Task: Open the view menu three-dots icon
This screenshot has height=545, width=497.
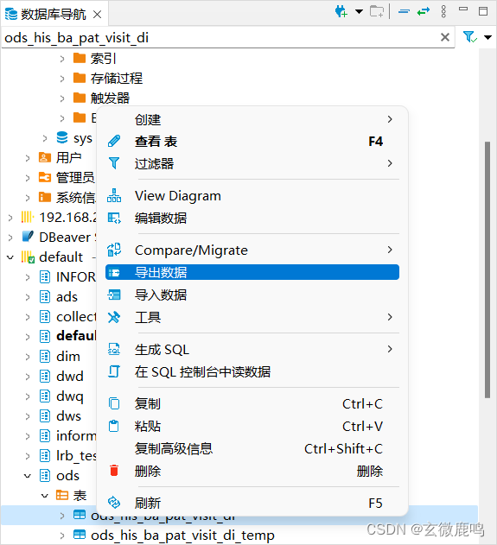Action: (443, 12)
